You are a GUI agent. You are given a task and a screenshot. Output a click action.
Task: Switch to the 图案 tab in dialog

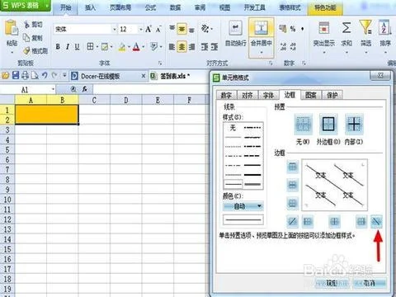(x=311, y=95)
